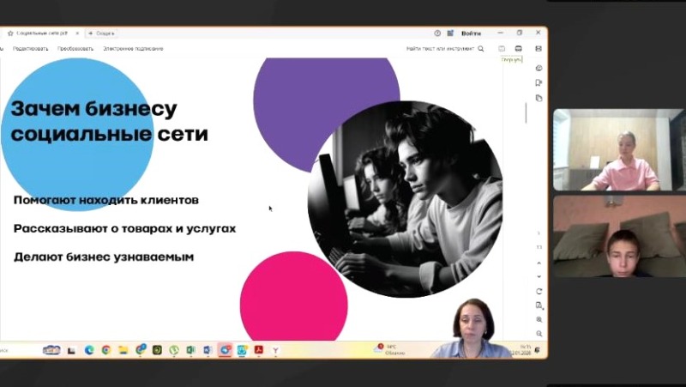
Task: Click the Sign in (Войти) button
Action: [471, 33]
